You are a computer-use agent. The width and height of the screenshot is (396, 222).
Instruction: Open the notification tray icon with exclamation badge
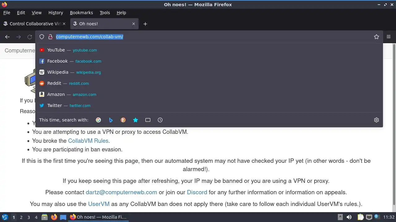[377, 217]
